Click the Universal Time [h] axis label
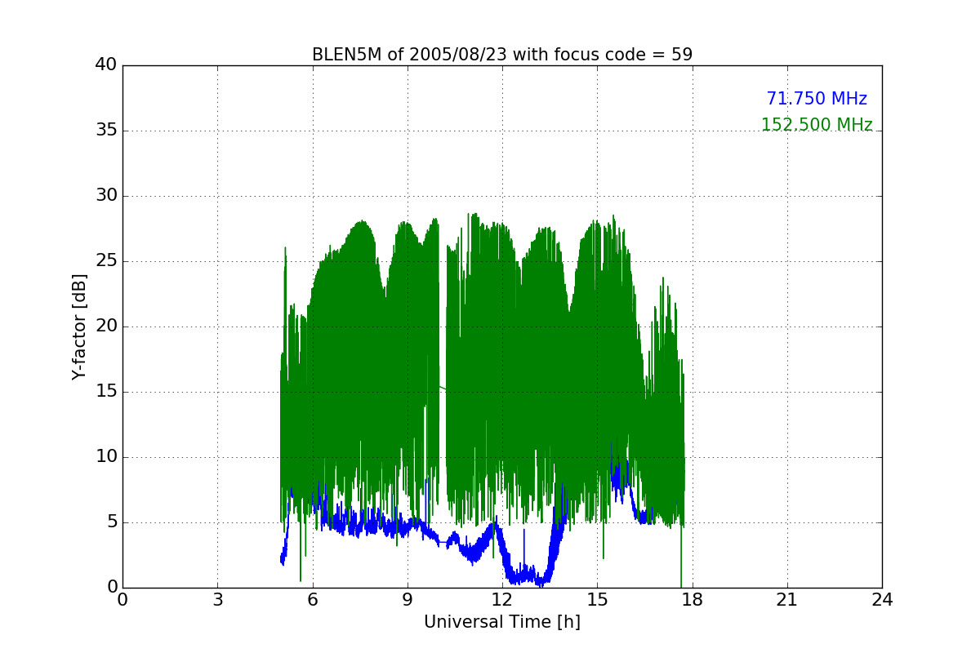 point(502,622)
